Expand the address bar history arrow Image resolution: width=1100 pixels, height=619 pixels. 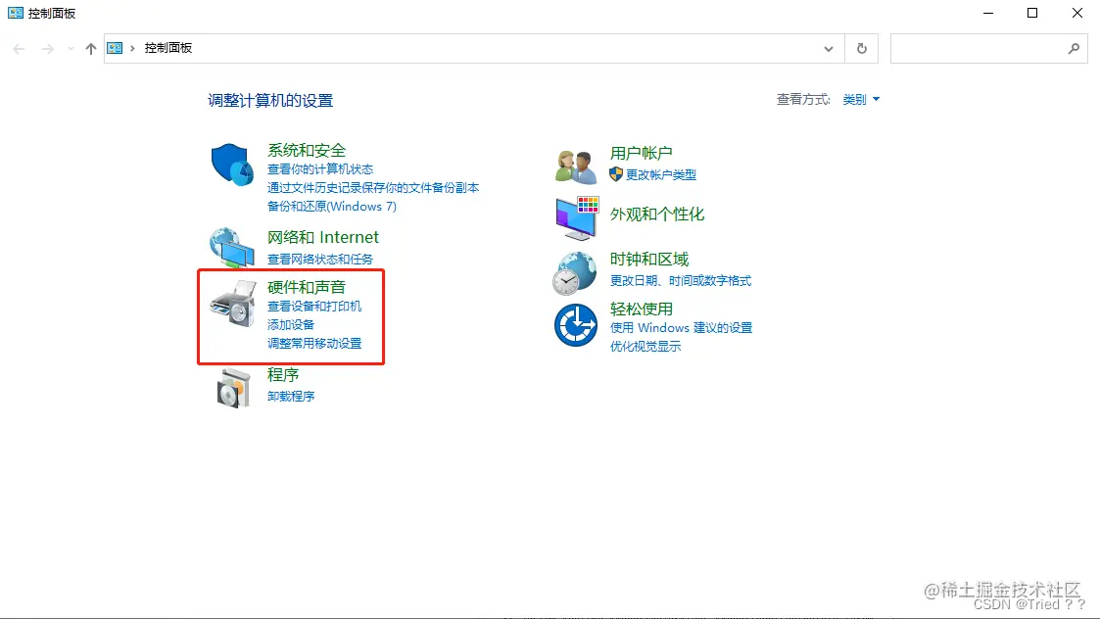click(828, 47)
